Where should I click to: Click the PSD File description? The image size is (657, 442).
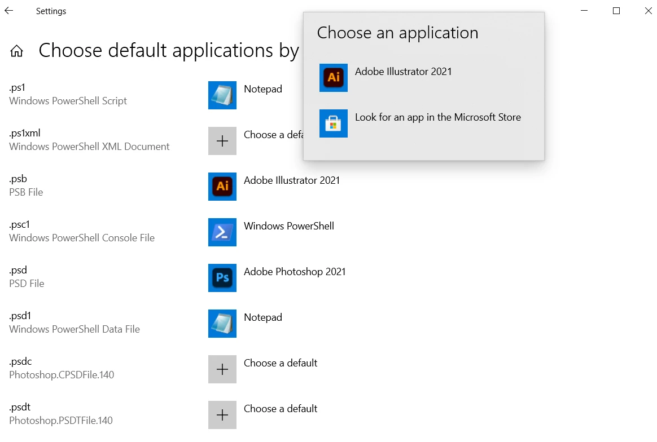[x=27, y=284]
